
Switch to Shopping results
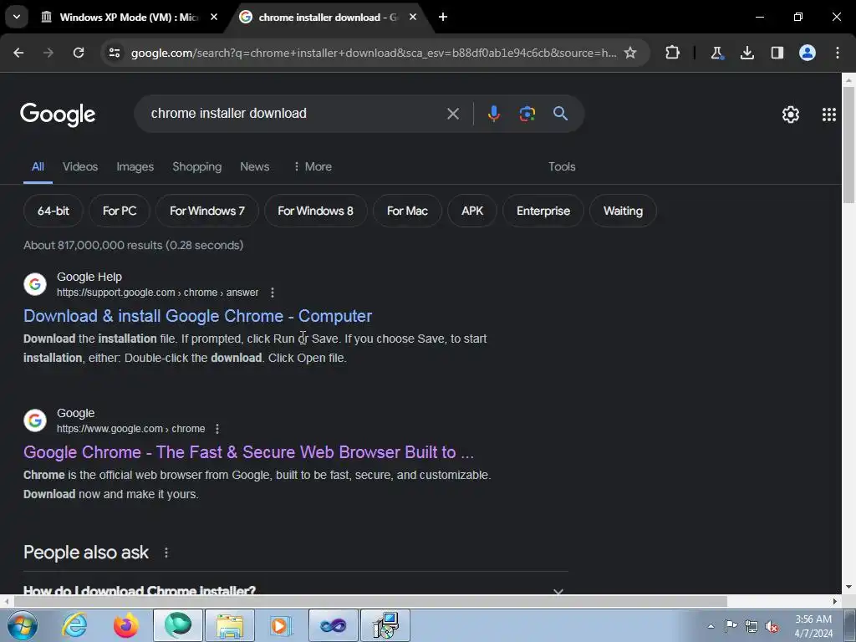point(197,166)
